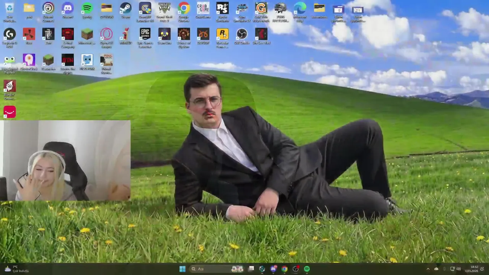Open Spotify from the taskbar
Image resolution: width=489 pixels, height=275 pixels.
(x=307, y=269)
